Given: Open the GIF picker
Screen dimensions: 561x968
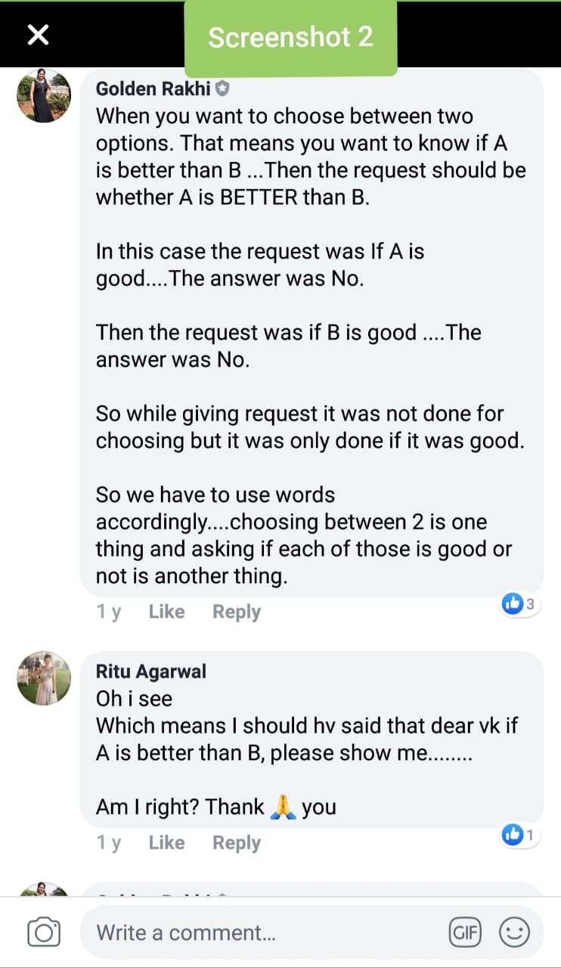Looking at the screenshot, I should (x=465, y=932).
